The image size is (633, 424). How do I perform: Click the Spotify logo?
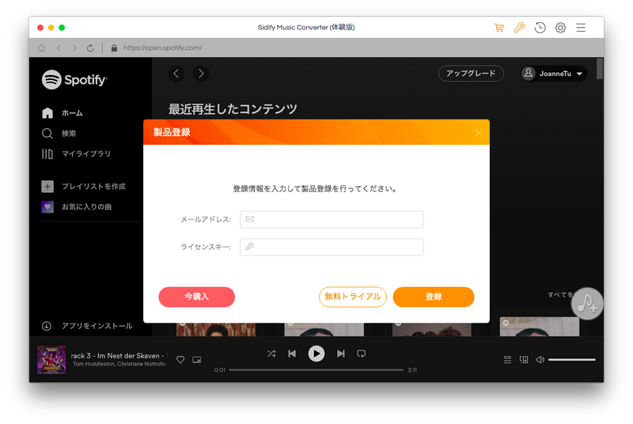(x=74, y=79)
